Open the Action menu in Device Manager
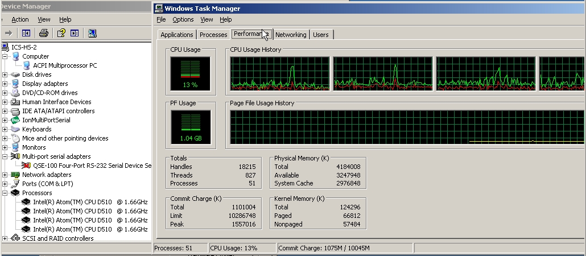 click(20, 19)
